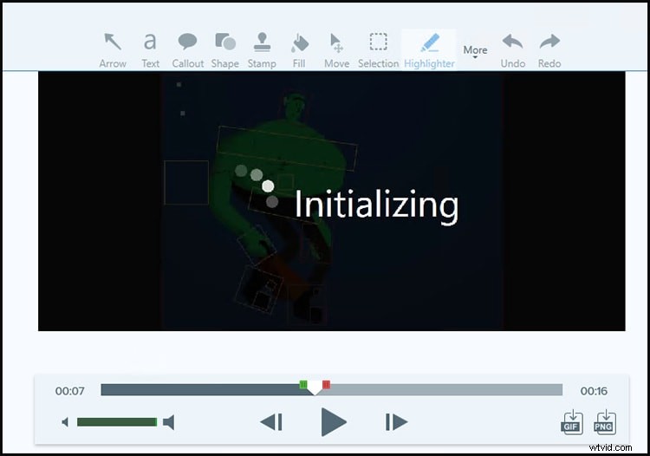The image size is (650, 456).
Task: Click the white playhead on timeline
Action: [x=315, y=388]
